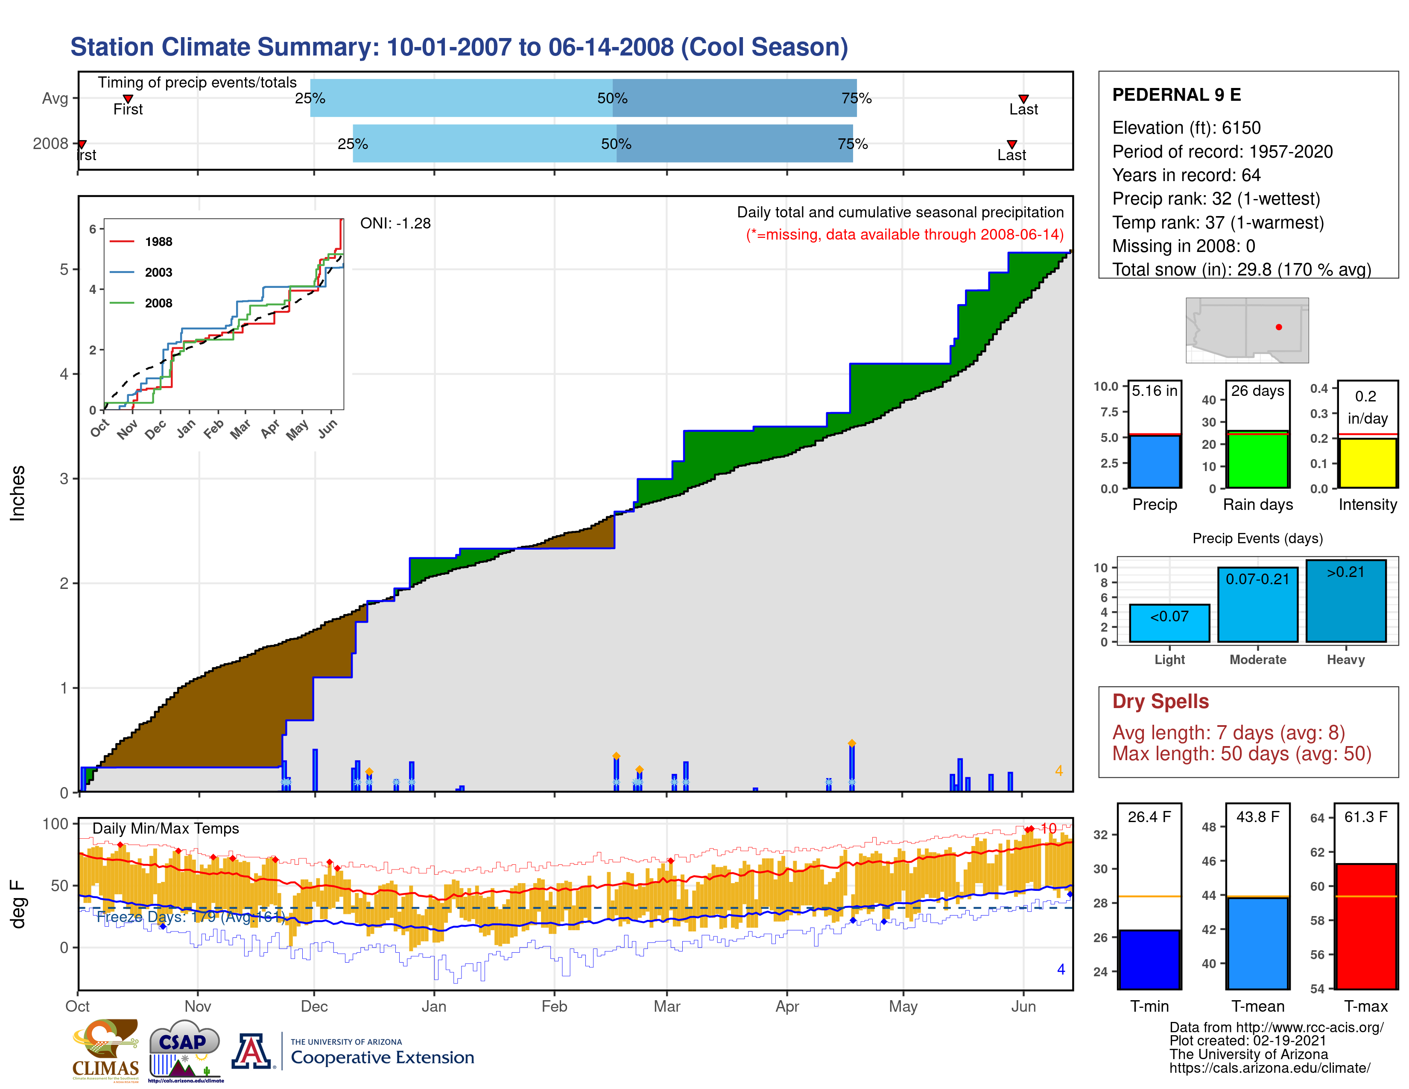Select the Heavy >0.21 events bar
Image resolution: width=1409 pixels, height=1089 pixels.
pyautogui.click(x=1346, y=600)
